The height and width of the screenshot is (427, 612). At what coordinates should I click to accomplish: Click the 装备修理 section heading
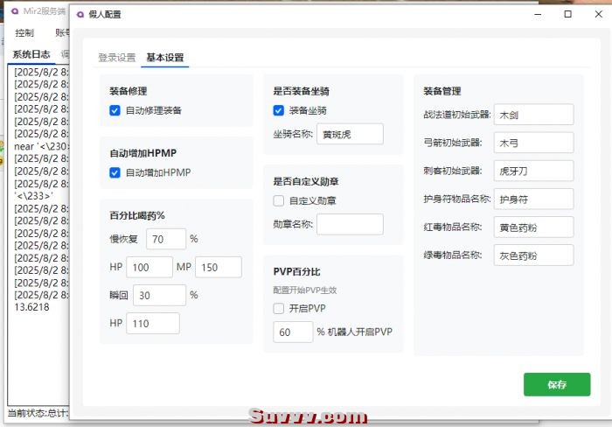(129, 91)
